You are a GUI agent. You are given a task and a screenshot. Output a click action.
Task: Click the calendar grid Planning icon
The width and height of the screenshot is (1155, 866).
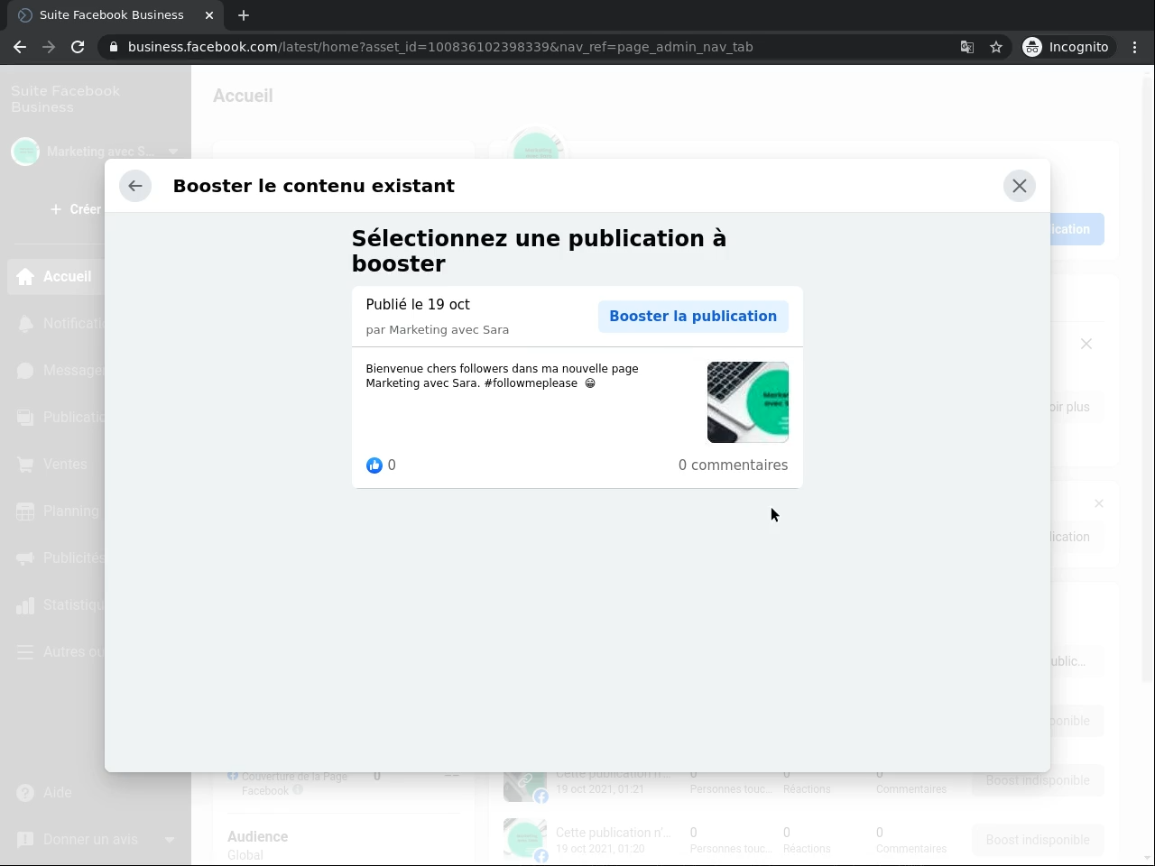pyautogui.click(x=25, y=511)
